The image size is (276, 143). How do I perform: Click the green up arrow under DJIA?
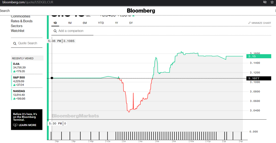pos(14,71)
